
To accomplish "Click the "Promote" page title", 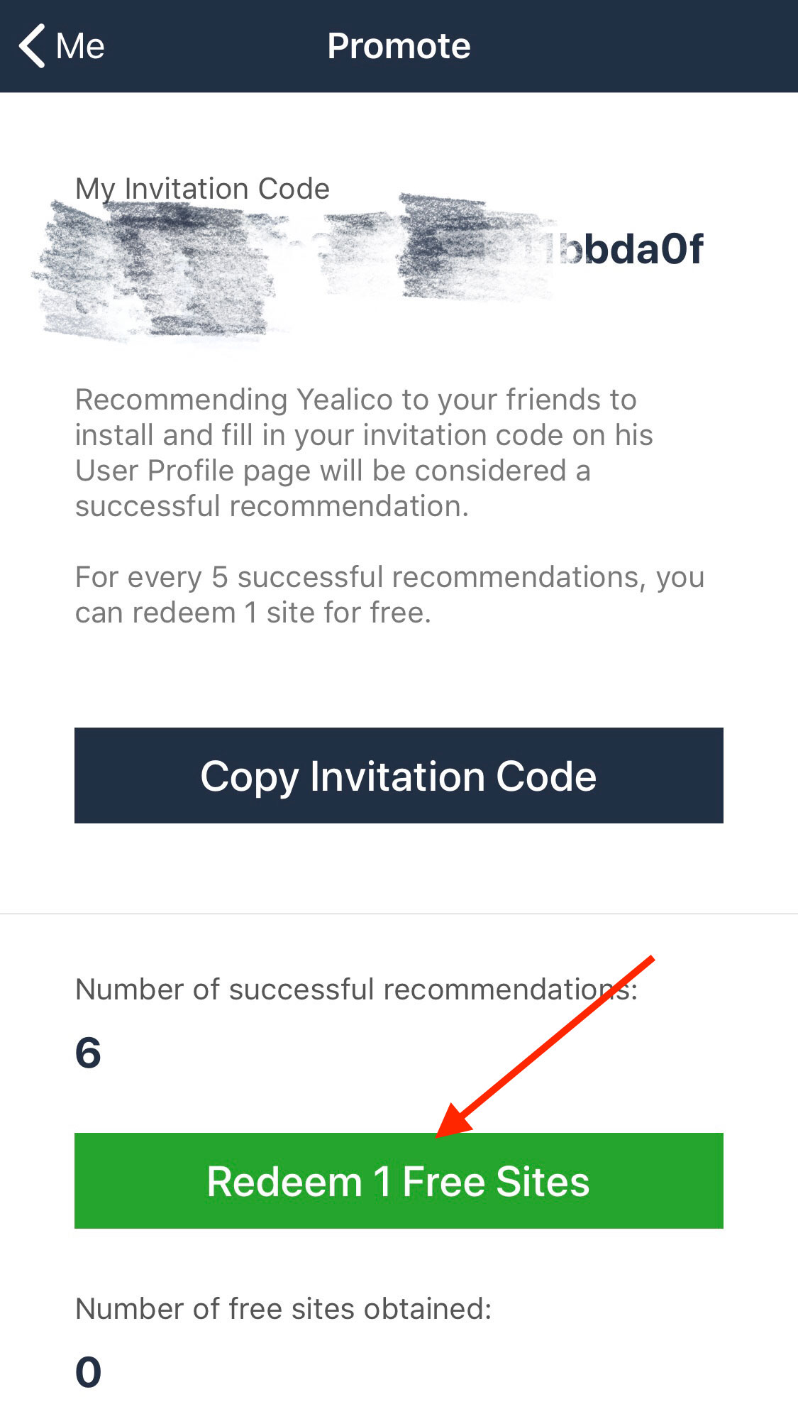I will pyautogui.click(x=399, y=46).
